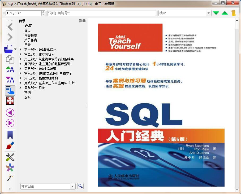241x194 pixels.
Task: Copy to clipboard using copy icon
Action: point(10,59)
